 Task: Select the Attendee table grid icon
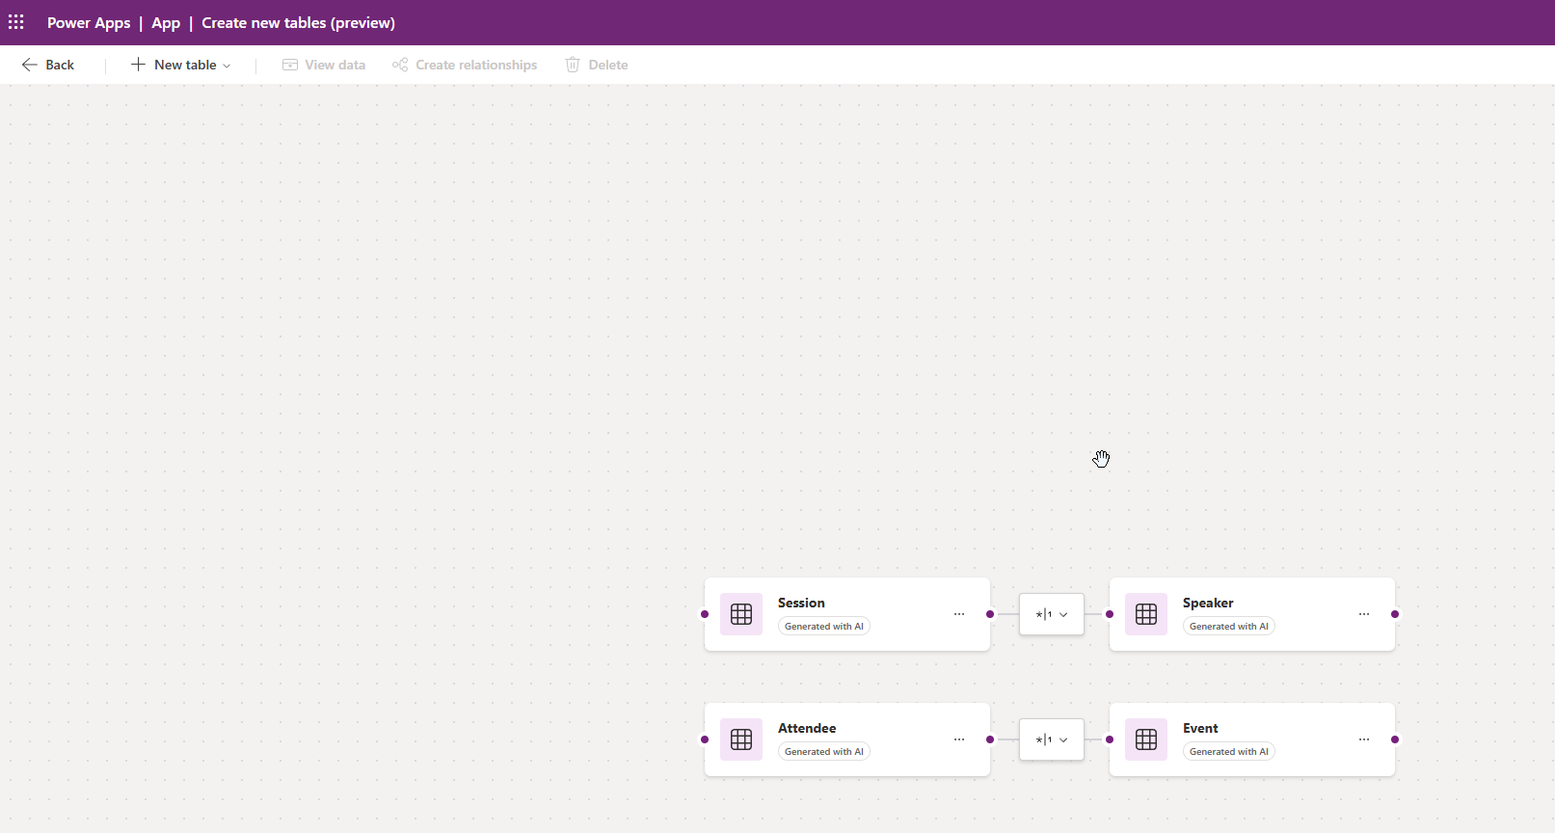[x=741, y=739]
